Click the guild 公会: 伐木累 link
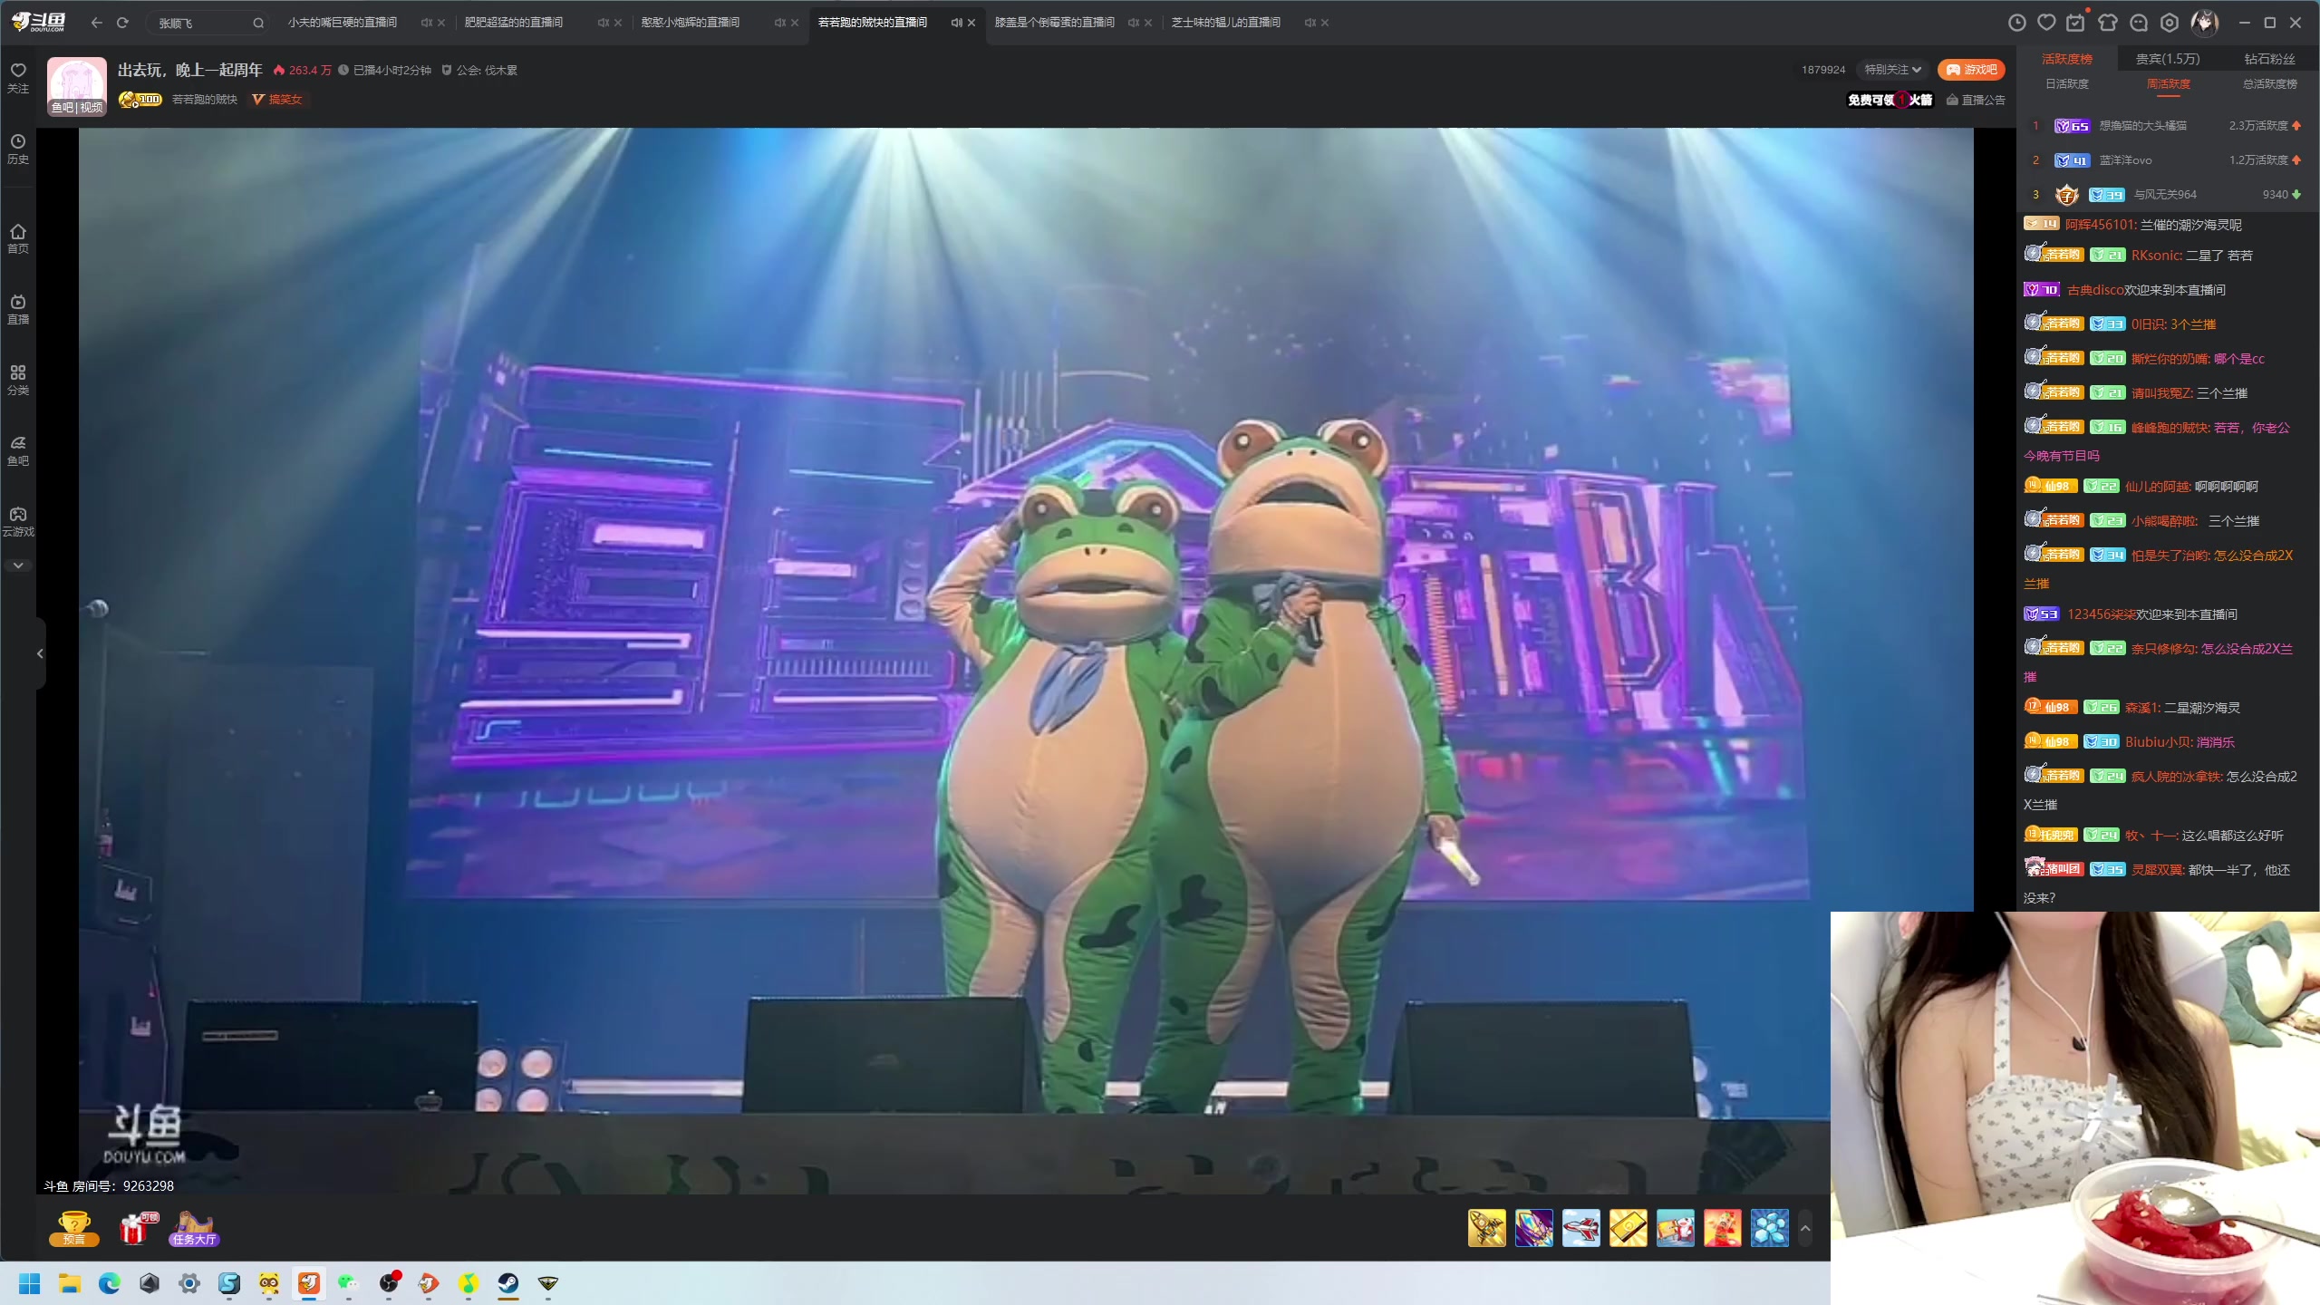The height and width of the screenshot is (1305, 2320). pyautogui.click(x=479, y=70)
